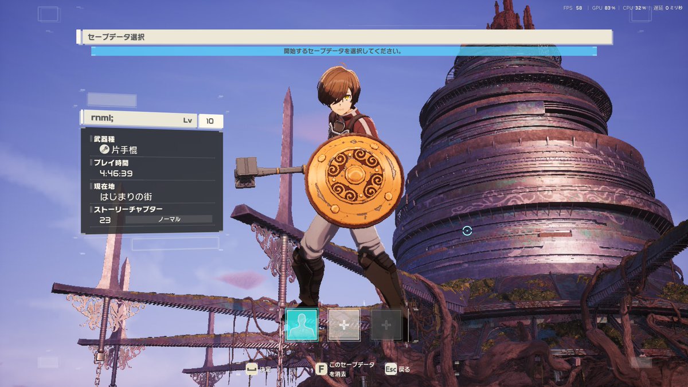Click the ノーマル difficulty label
Viewport: 688px width, 387px height.
169,219
